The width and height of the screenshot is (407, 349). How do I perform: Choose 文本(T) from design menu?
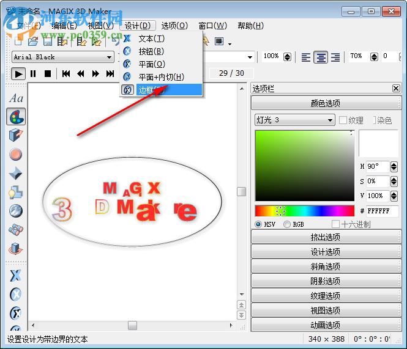click(x=161, y=39)
